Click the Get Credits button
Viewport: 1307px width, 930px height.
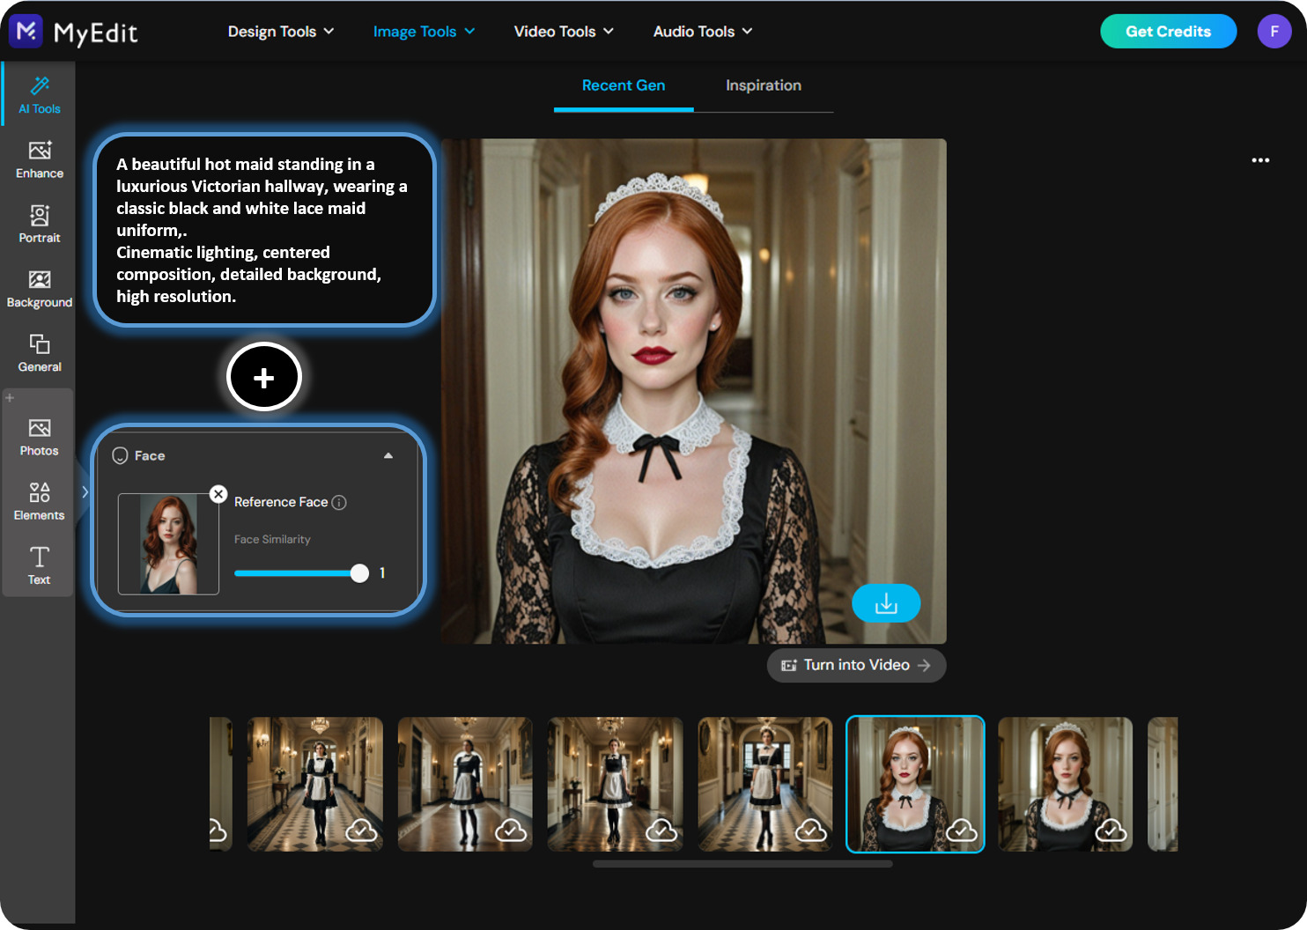coord(1168,31)
